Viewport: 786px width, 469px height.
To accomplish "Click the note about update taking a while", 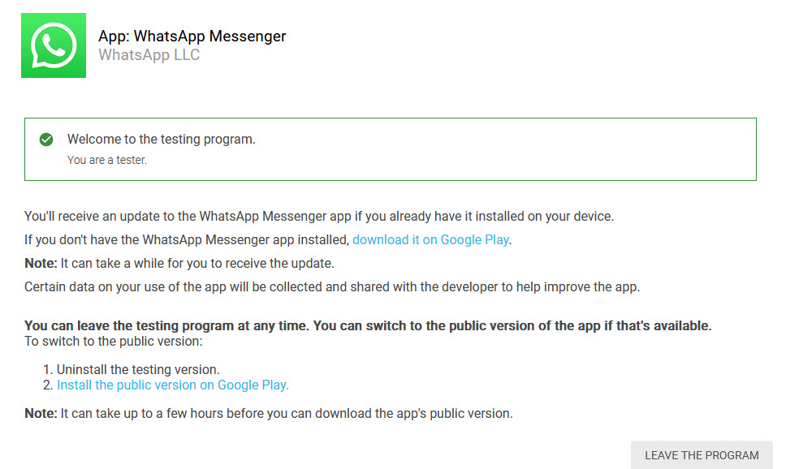I will [x=179, y=264].
